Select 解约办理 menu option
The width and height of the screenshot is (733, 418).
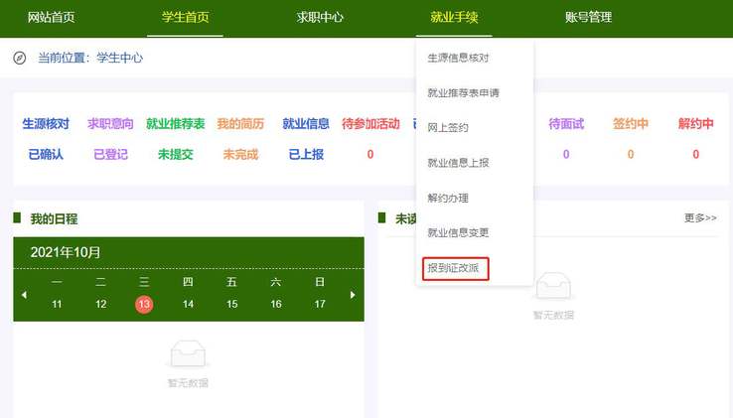[448, 198]
